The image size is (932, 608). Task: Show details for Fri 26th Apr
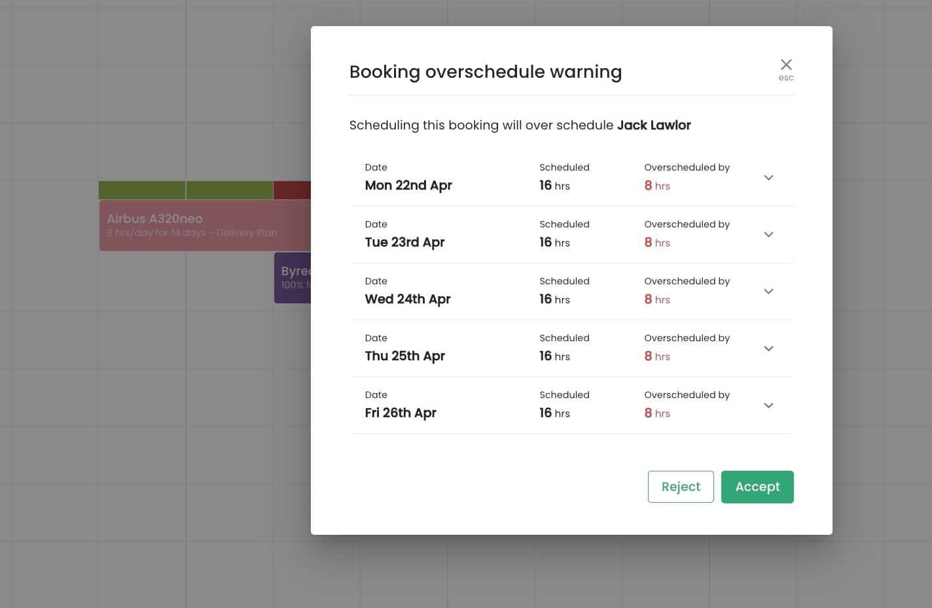click(768, 405)
